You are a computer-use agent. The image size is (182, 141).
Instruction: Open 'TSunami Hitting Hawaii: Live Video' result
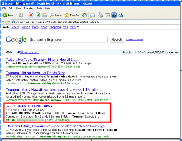coord(57,126)
